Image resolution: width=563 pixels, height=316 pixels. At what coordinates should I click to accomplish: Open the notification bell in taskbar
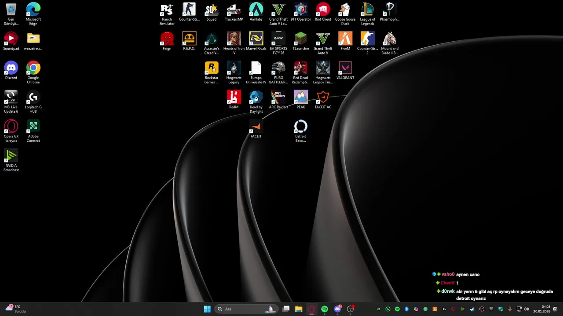(555, 309)
